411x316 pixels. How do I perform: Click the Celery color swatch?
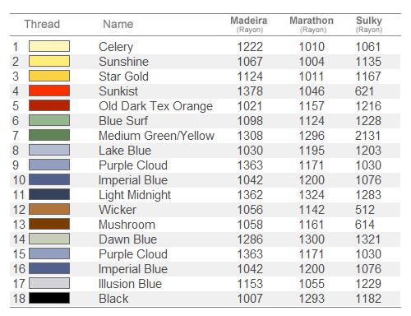pyautogui.click(x=49, y=46)
